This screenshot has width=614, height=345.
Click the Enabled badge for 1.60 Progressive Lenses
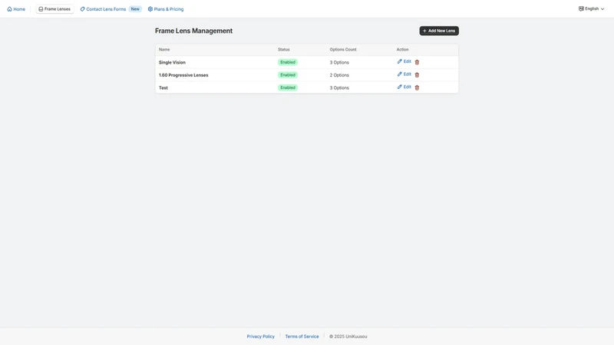(x=287, y=74)
